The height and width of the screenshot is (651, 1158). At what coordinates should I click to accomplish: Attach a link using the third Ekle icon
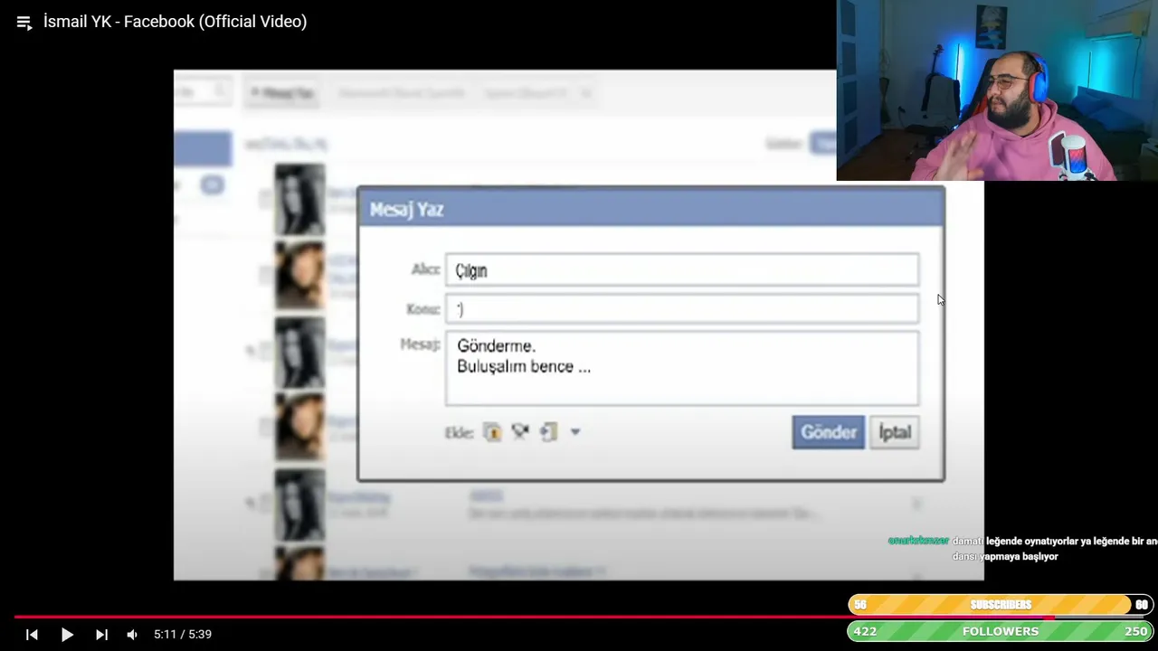coord(548,432)
